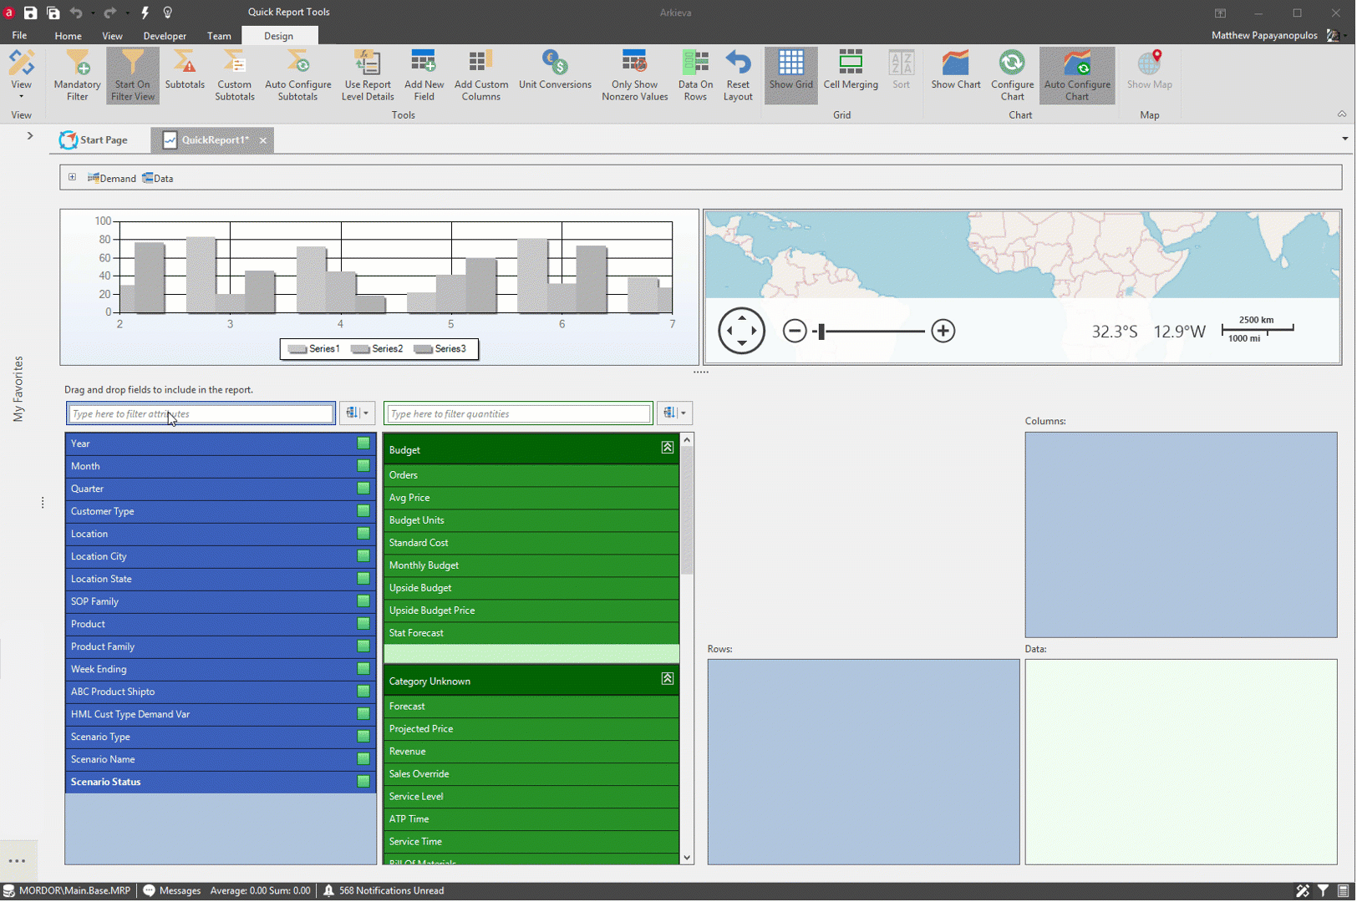Viewport: 1357px width, 902px height.
Task: Zoom in the map with plus icon
Action: pos(943,331)
